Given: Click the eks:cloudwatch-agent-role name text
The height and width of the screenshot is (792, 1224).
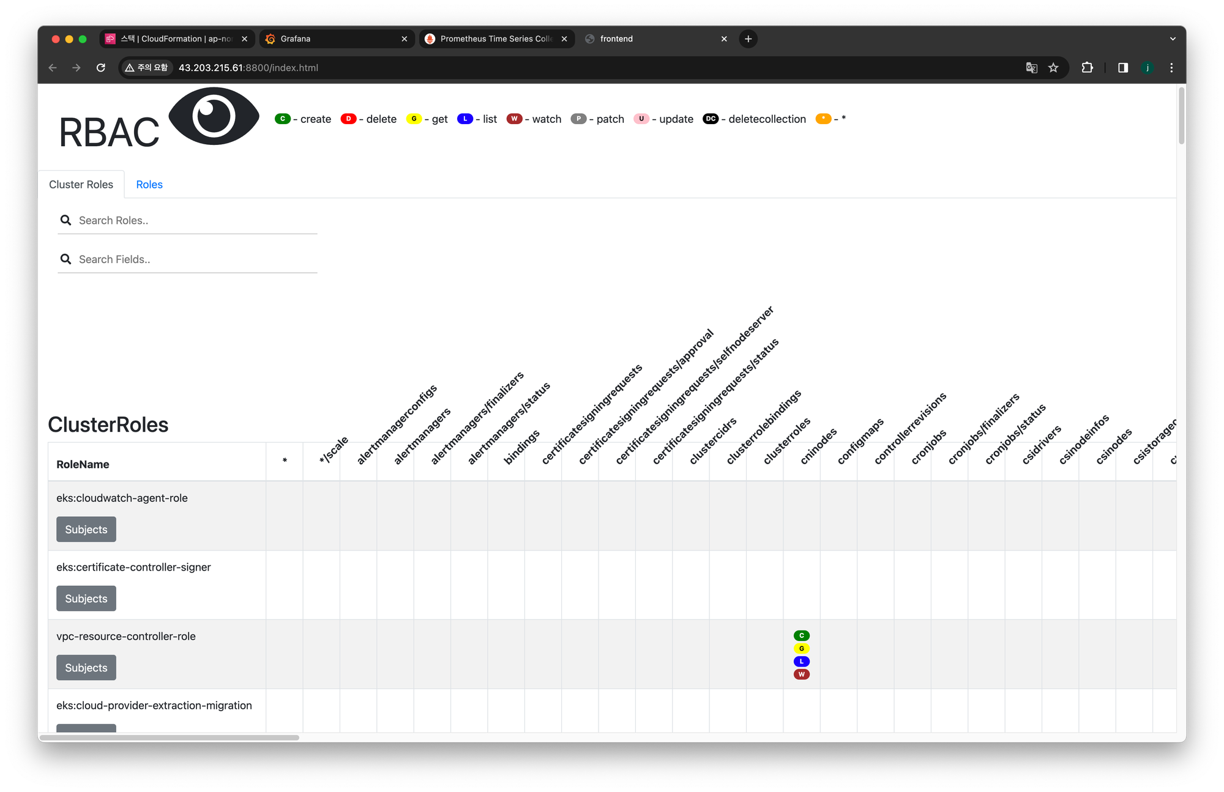Looking at the screenshot, I should (122, 498).
